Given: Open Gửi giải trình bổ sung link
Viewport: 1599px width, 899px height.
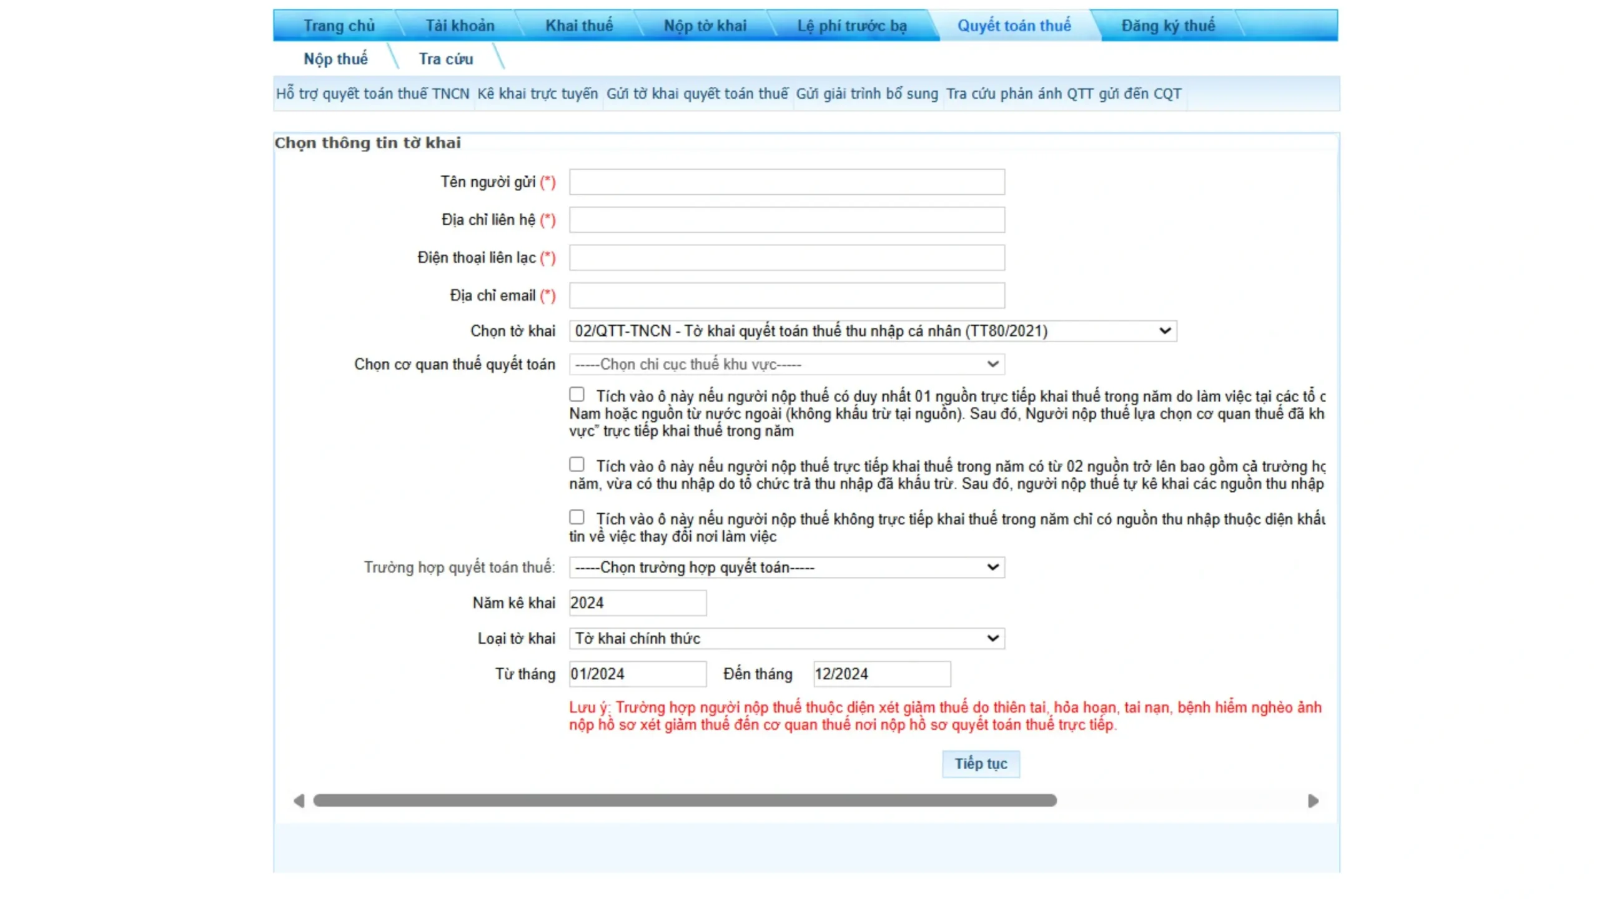Looking at the screenshot, I should coord(866,94).
